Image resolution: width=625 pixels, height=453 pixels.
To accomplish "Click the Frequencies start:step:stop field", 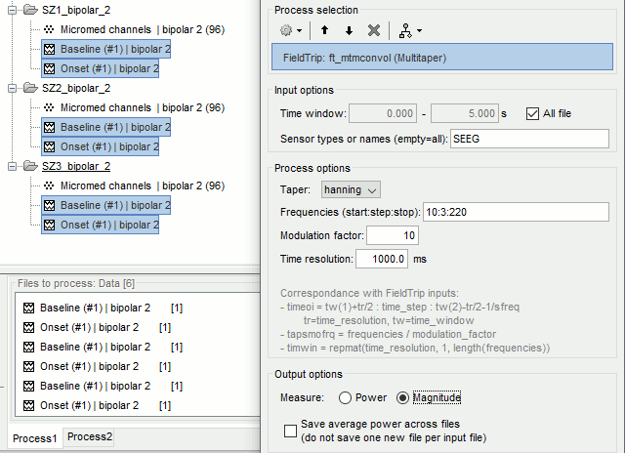I will pyautogui.click(x=530, y=212).
